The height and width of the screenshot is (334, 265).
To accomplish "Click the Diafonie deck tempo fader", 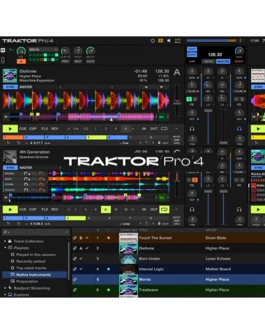I will pos(177,102).
